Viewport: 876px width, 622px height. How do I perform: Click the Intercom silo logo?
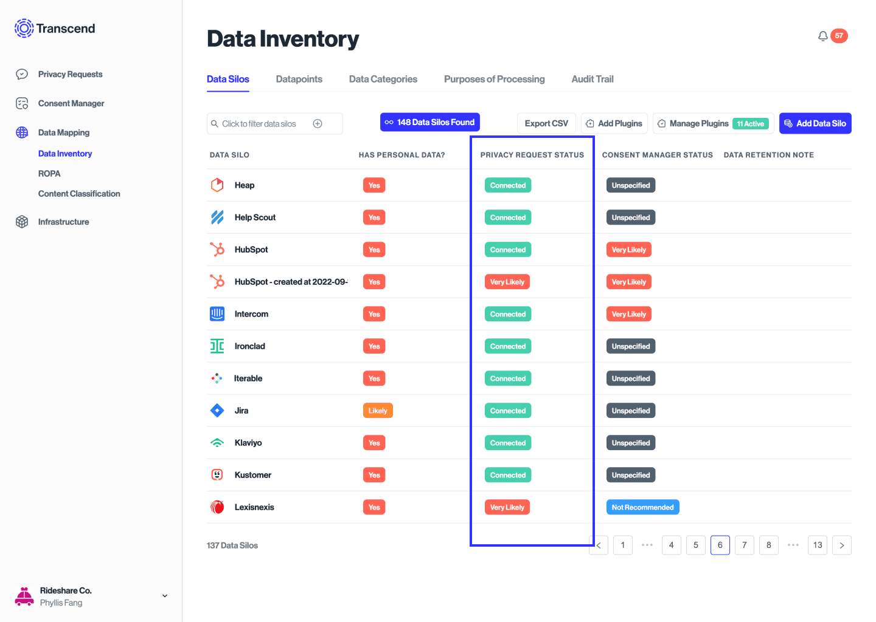point(217,313)
